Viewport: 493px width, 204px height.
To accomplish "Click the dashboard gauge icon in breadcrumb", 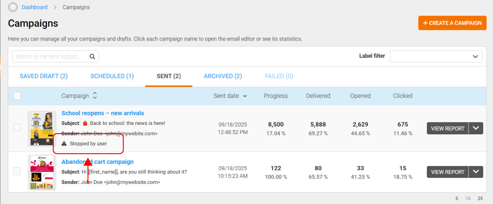I will 13,7.
